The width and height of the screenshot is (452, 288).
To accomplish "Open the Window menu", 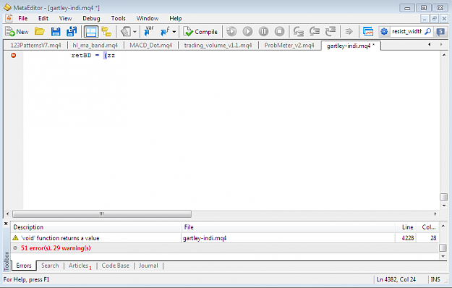I will click(148, 18).
